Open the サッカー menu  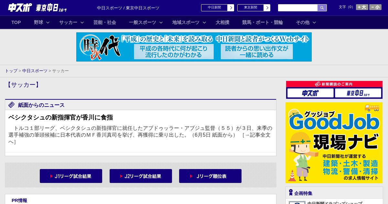tap(68, 22)
